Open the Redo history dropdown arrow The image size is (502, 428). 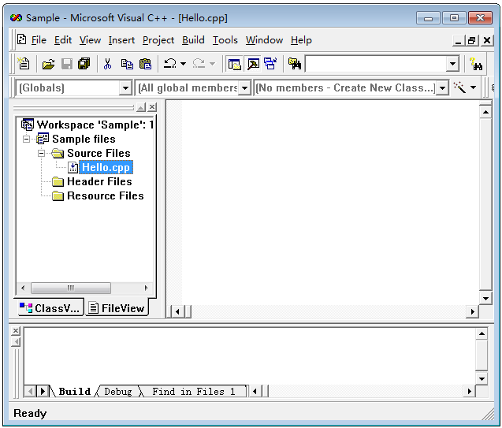click(x=212, y=64)
